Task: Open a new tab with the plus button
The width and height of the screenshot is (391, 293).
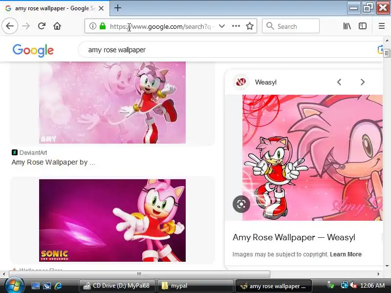Action: (x=118, y=8)
